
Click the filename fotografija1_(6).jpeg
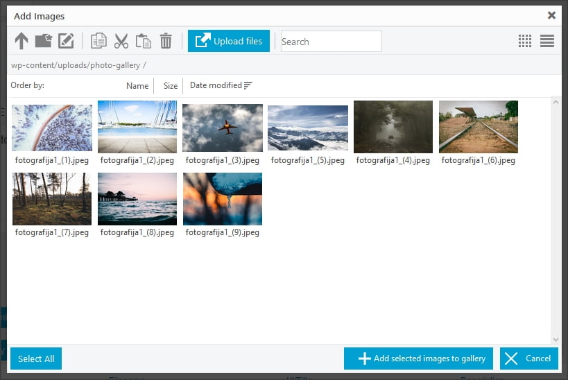click(x=479, y=160)
